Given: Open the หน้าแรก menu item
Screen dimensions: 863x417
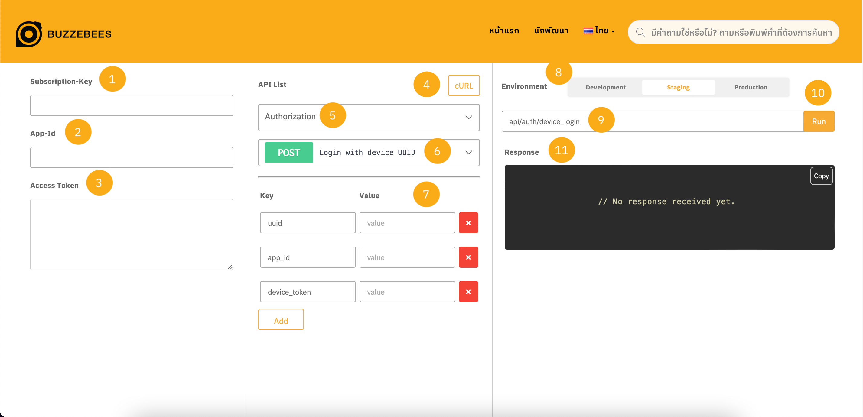Looking at the screenshot, I should 504,30.
